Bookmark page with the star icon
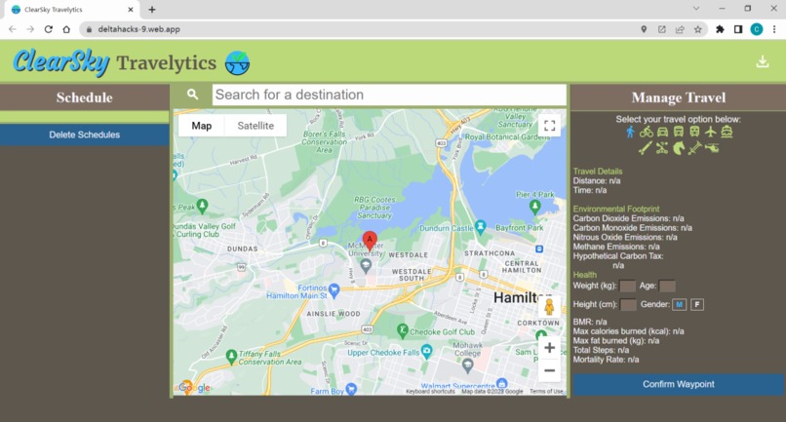 pyautogui.click(x=697, y=29)
